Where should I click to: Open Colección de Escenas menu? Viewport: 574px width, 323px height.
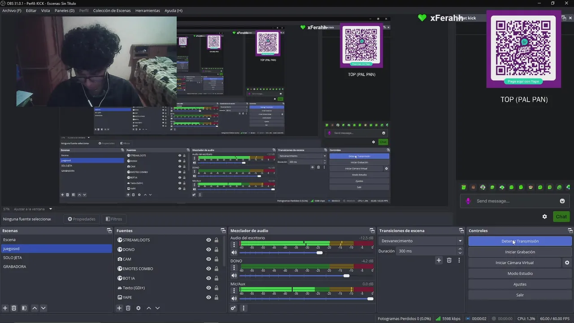112,10
